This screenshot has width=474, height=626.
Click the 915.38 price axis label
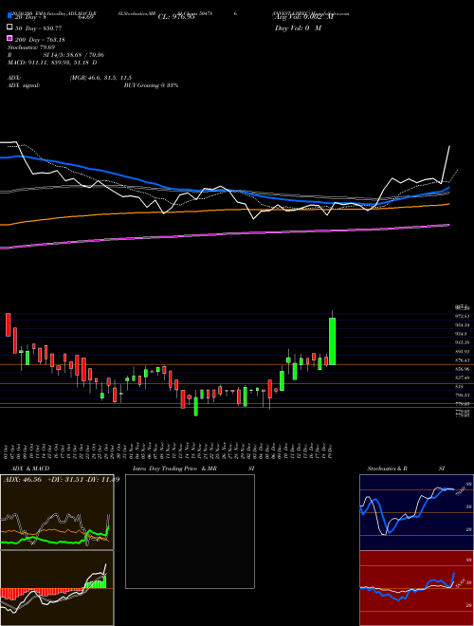tap(463, 342)
